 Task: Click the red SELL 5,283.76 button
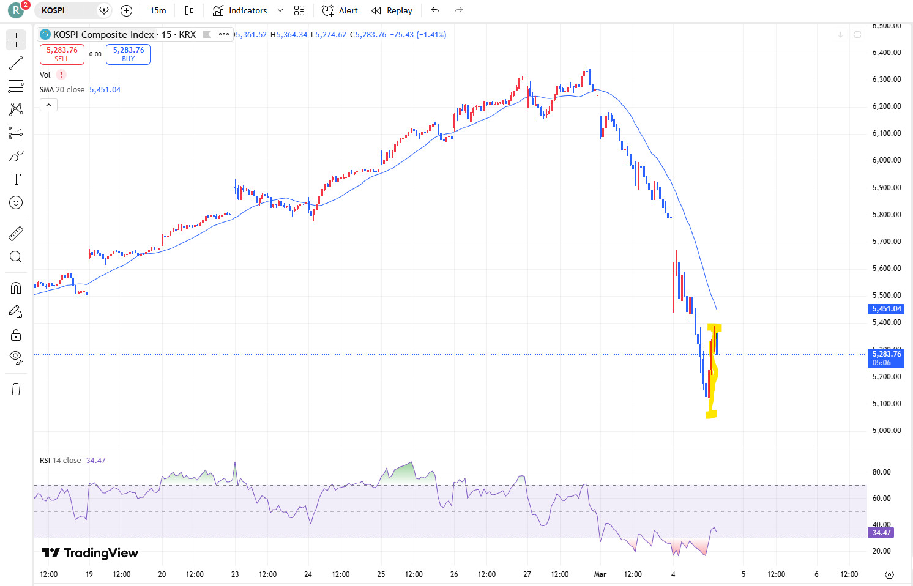(62, 54)
